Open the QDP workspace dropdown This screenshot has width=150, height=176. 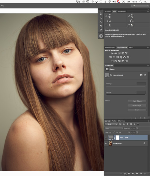140,6
